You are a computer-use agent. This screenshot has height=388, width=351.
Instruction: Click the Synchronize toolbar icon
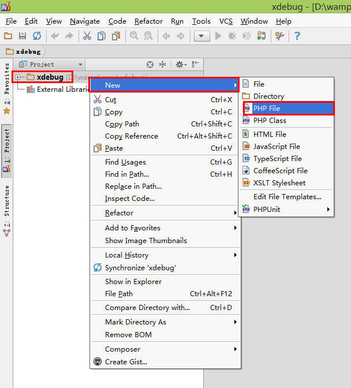[x=37, y=36]
